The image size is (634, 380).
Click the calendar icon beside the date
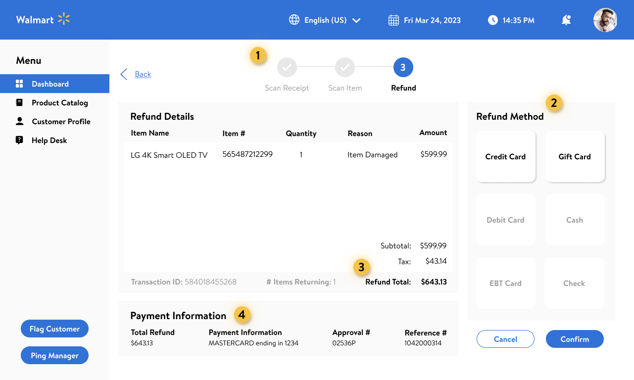(x=393, y=20)
